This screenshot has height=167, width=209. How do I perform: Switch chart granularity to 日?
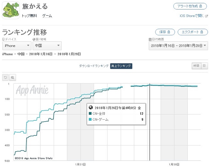tap(204, 66)
